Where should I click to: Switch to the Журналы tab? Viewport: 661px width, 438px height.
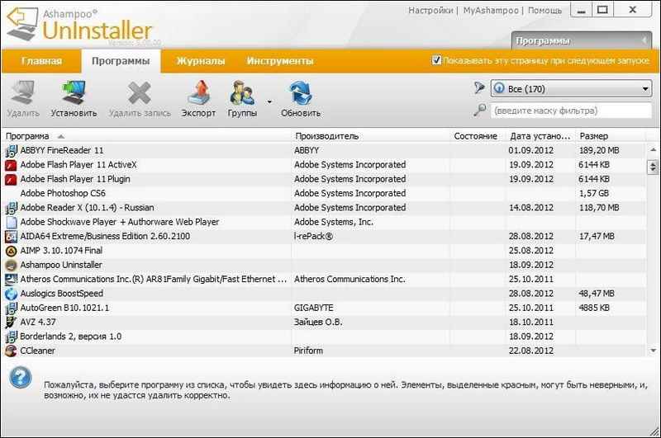click(x=201, y=61)
